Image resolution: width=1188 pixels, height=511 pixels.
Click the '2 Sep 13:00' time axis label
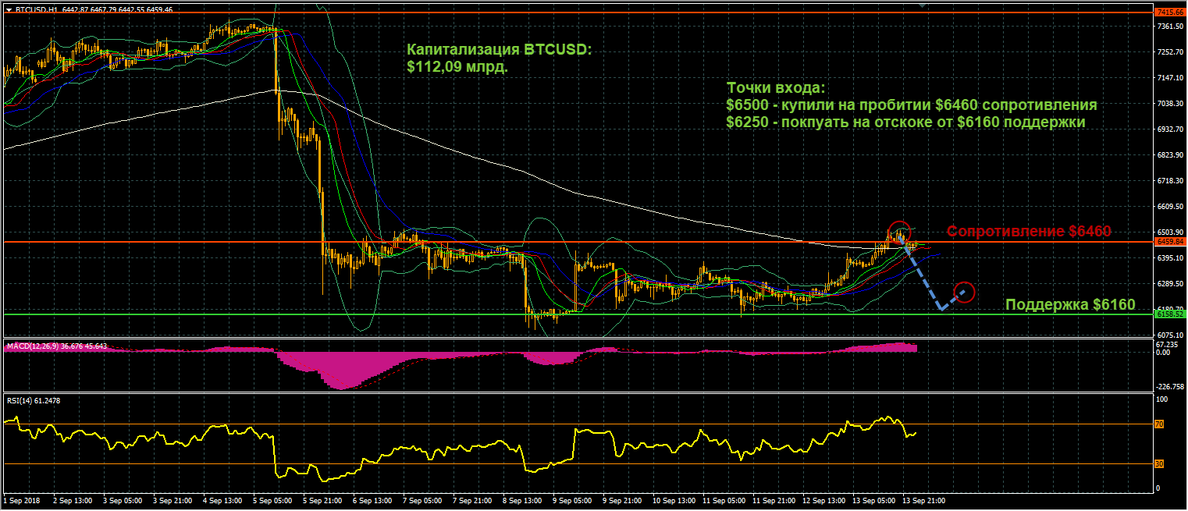point(72,499)
